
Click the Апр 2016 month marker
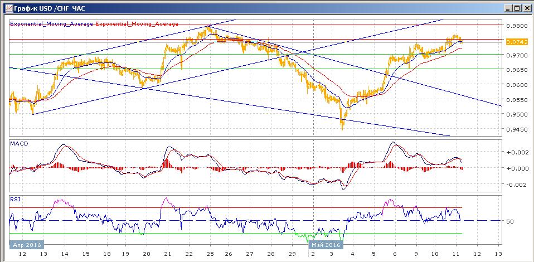coord(27,245)
